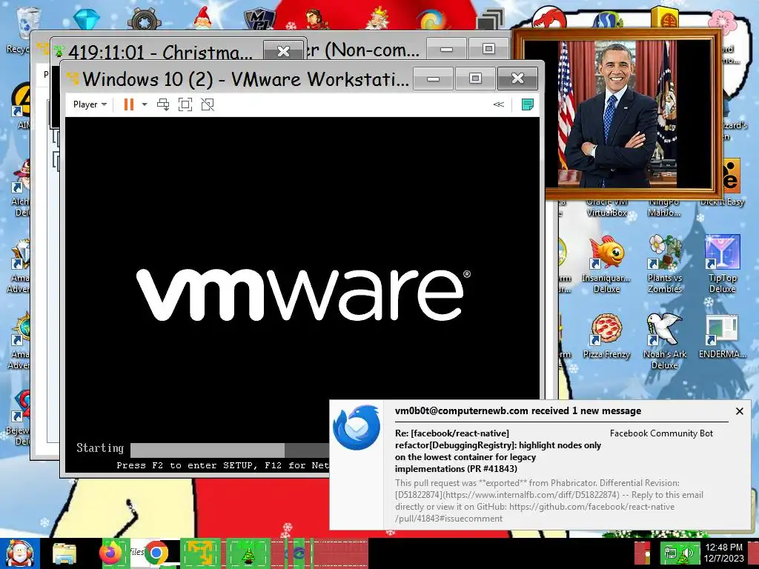Select the Noah's Ark Deluxe desktop shortcut

[x=665, y=341]
